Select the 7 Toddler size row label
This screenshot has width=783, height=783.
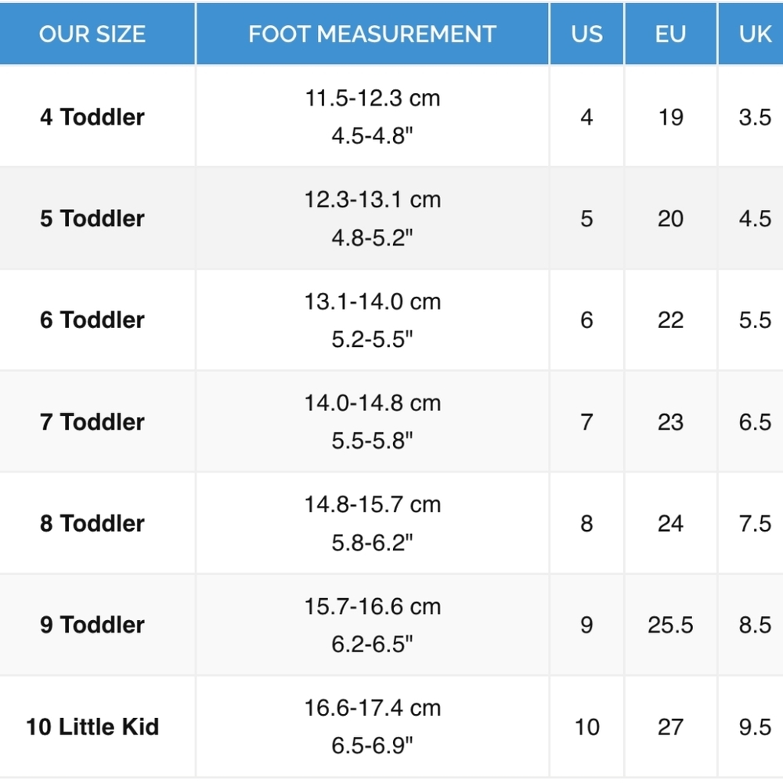tap(92, 422)
